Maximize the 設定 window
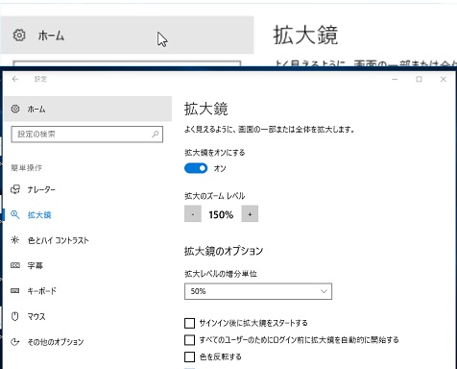 coord(419,79)
